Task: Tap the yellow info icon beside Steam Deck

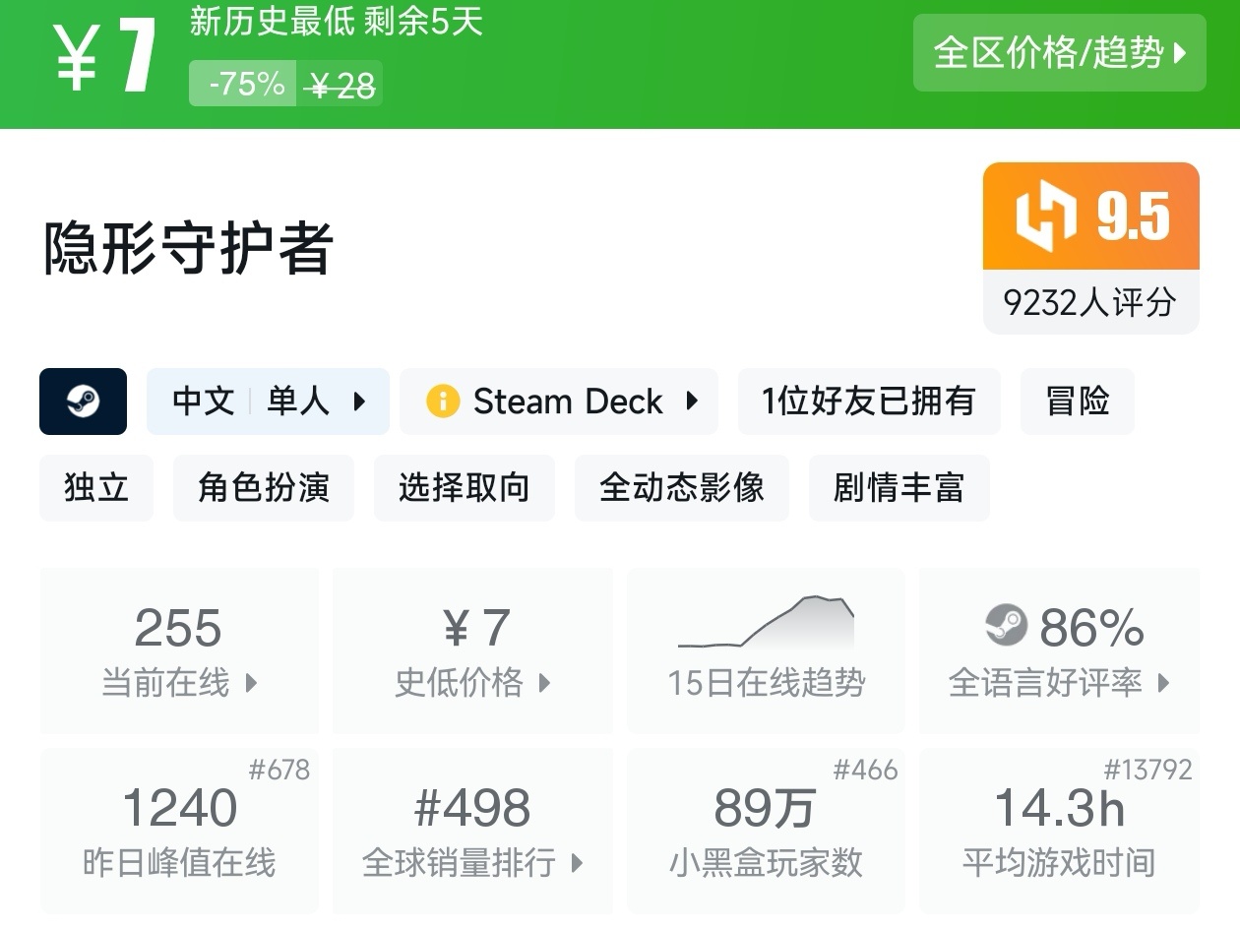Action: [443, 402]
